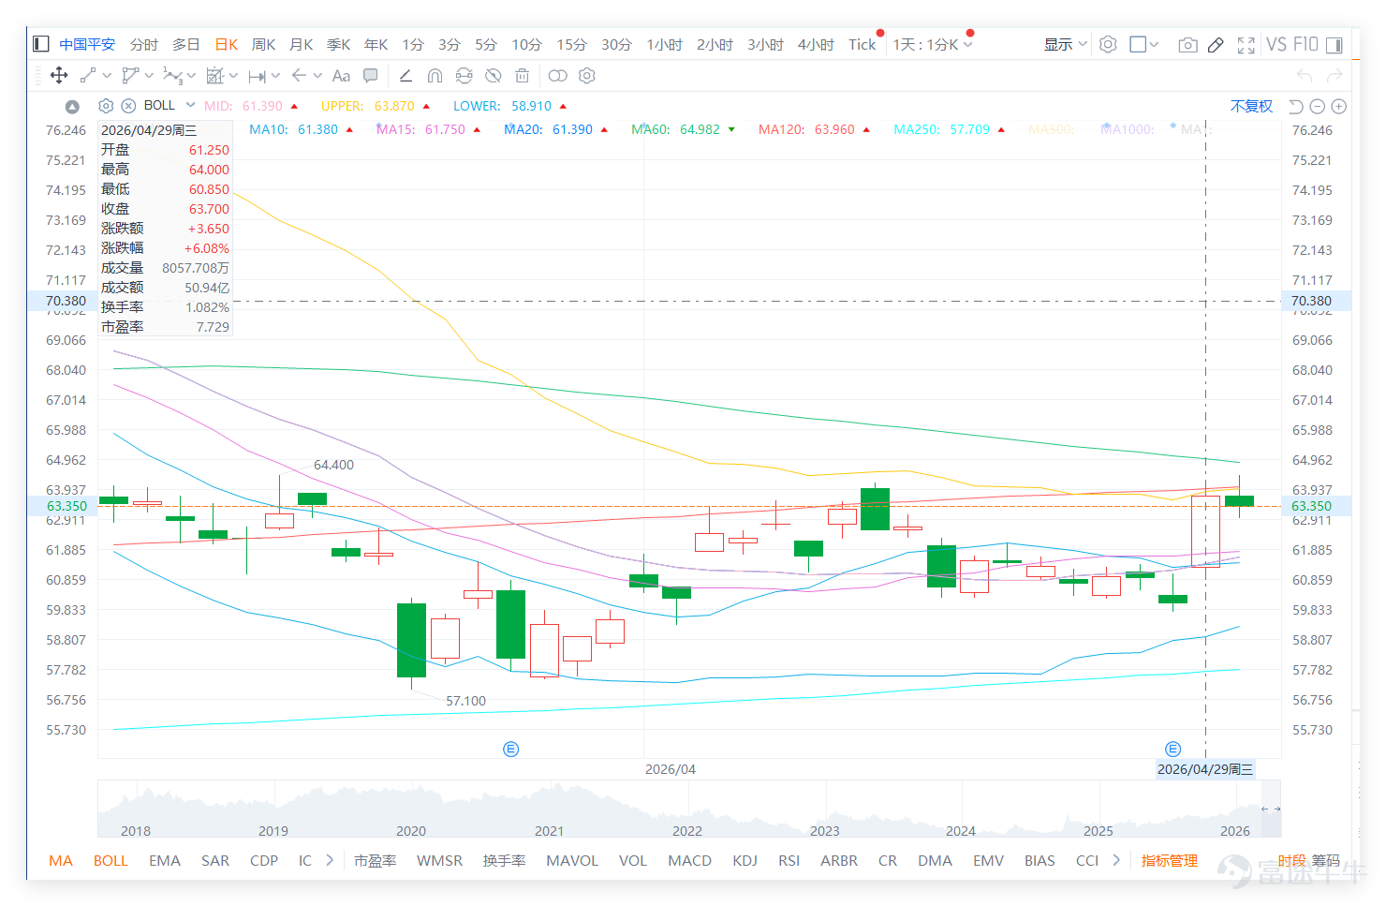Take a chart screenshot with camera icon
This screenshot has width=1386, height=906.
tap(1187, 44)
